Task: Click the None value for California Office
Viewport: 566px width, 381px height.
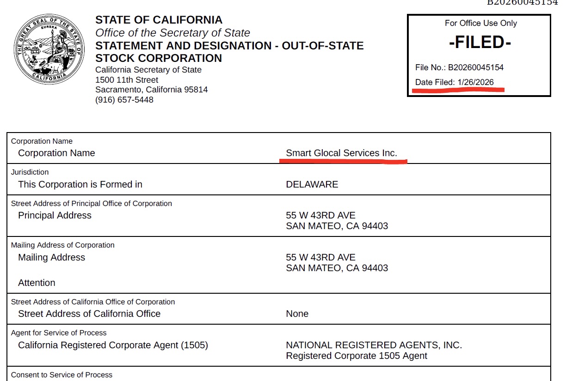Action: (297, 314)
